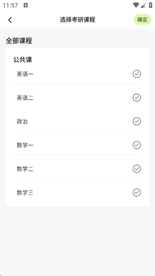
Task: Select the 英语二 course label
Action: pos(25,98)
